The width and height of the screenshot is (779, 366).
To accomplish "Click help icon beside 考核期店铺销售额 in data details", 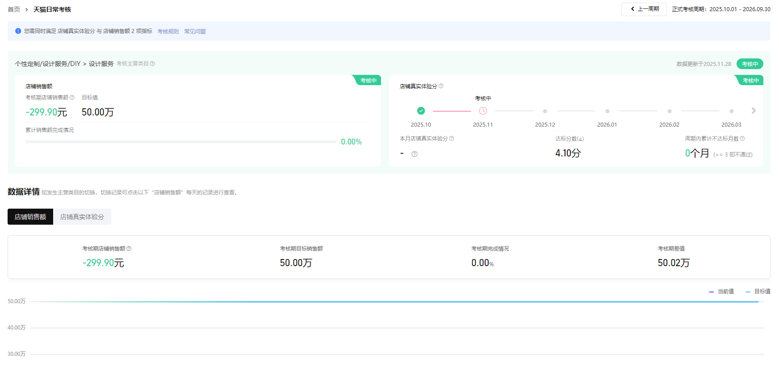I will click(129, 249).
